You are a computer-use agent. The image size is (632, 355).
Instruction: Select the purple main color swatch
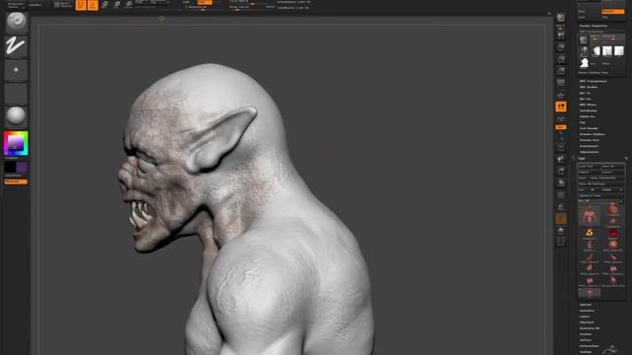(x=22, y=167)
